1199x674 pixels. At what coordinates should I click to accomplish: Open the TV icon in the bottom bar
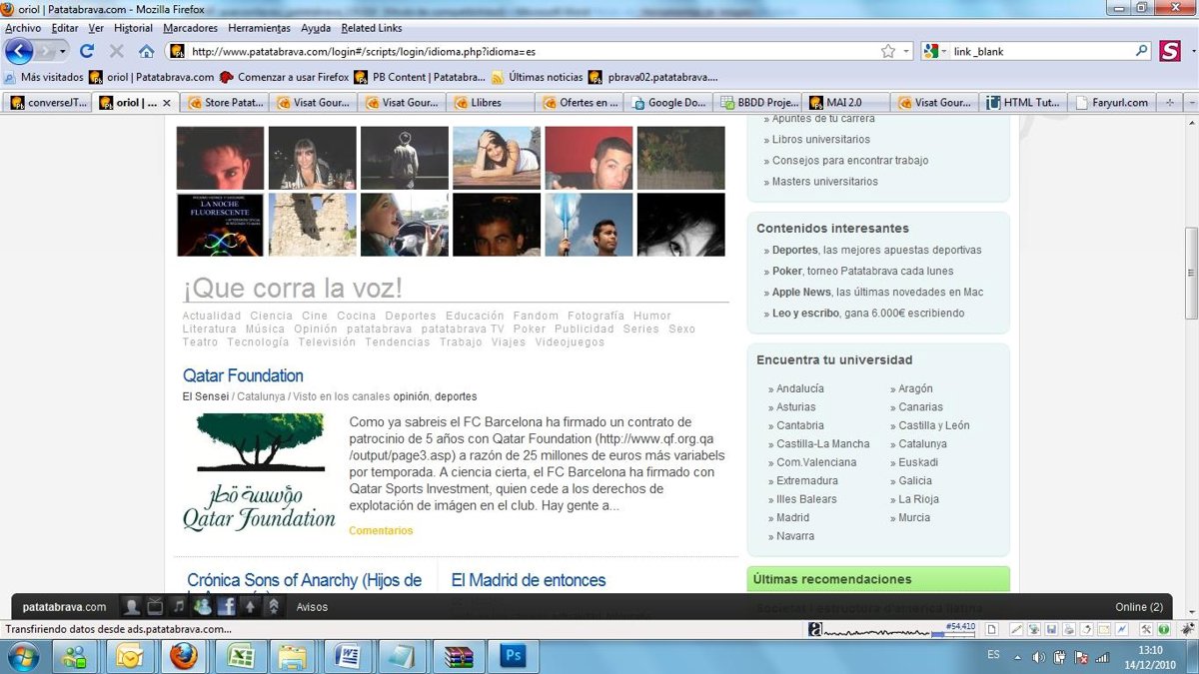click(x=155, y=606)
